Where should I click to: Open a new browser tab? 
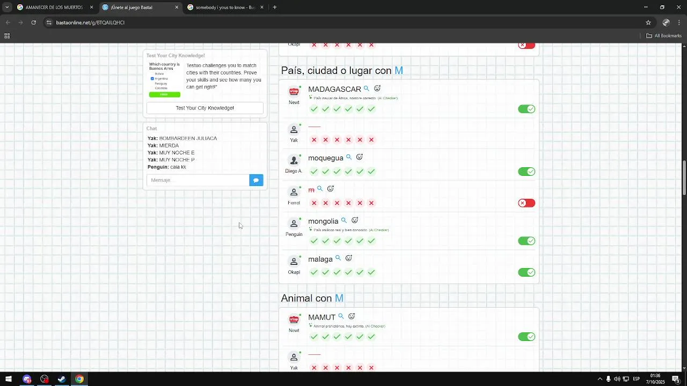click(x=275, y=8)
